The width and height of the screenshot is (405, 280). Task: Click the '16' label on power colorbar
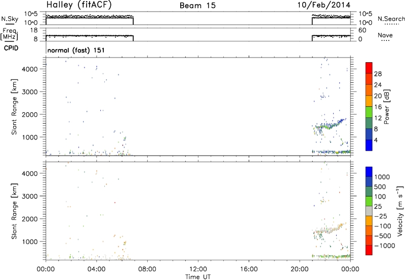tap(378, 107)
